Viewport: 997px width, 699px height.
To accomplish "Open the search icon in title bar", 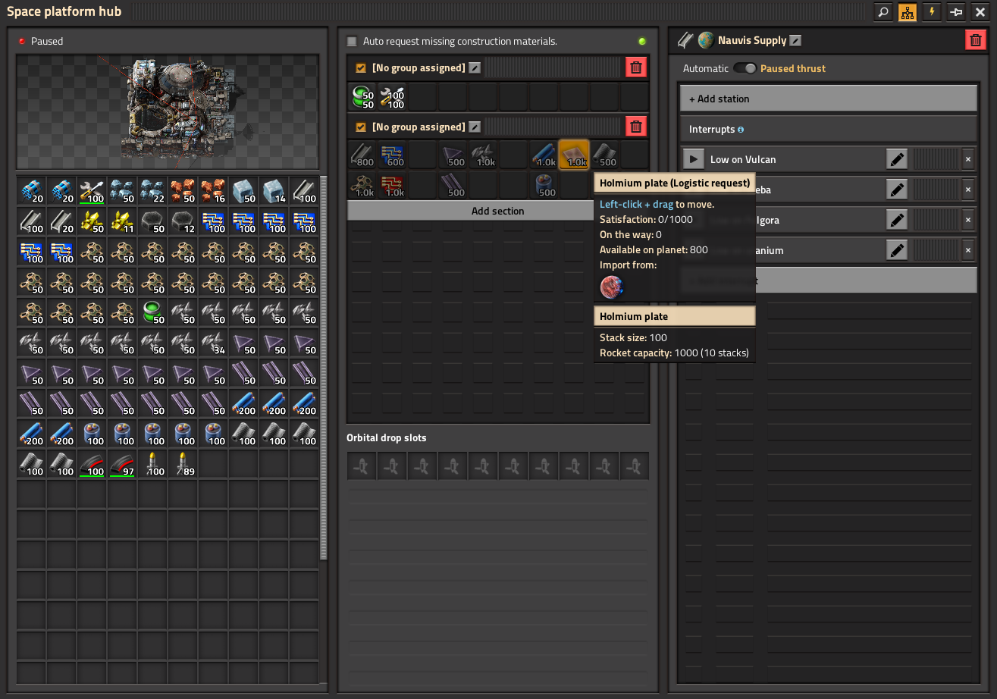I will [883, 12].
